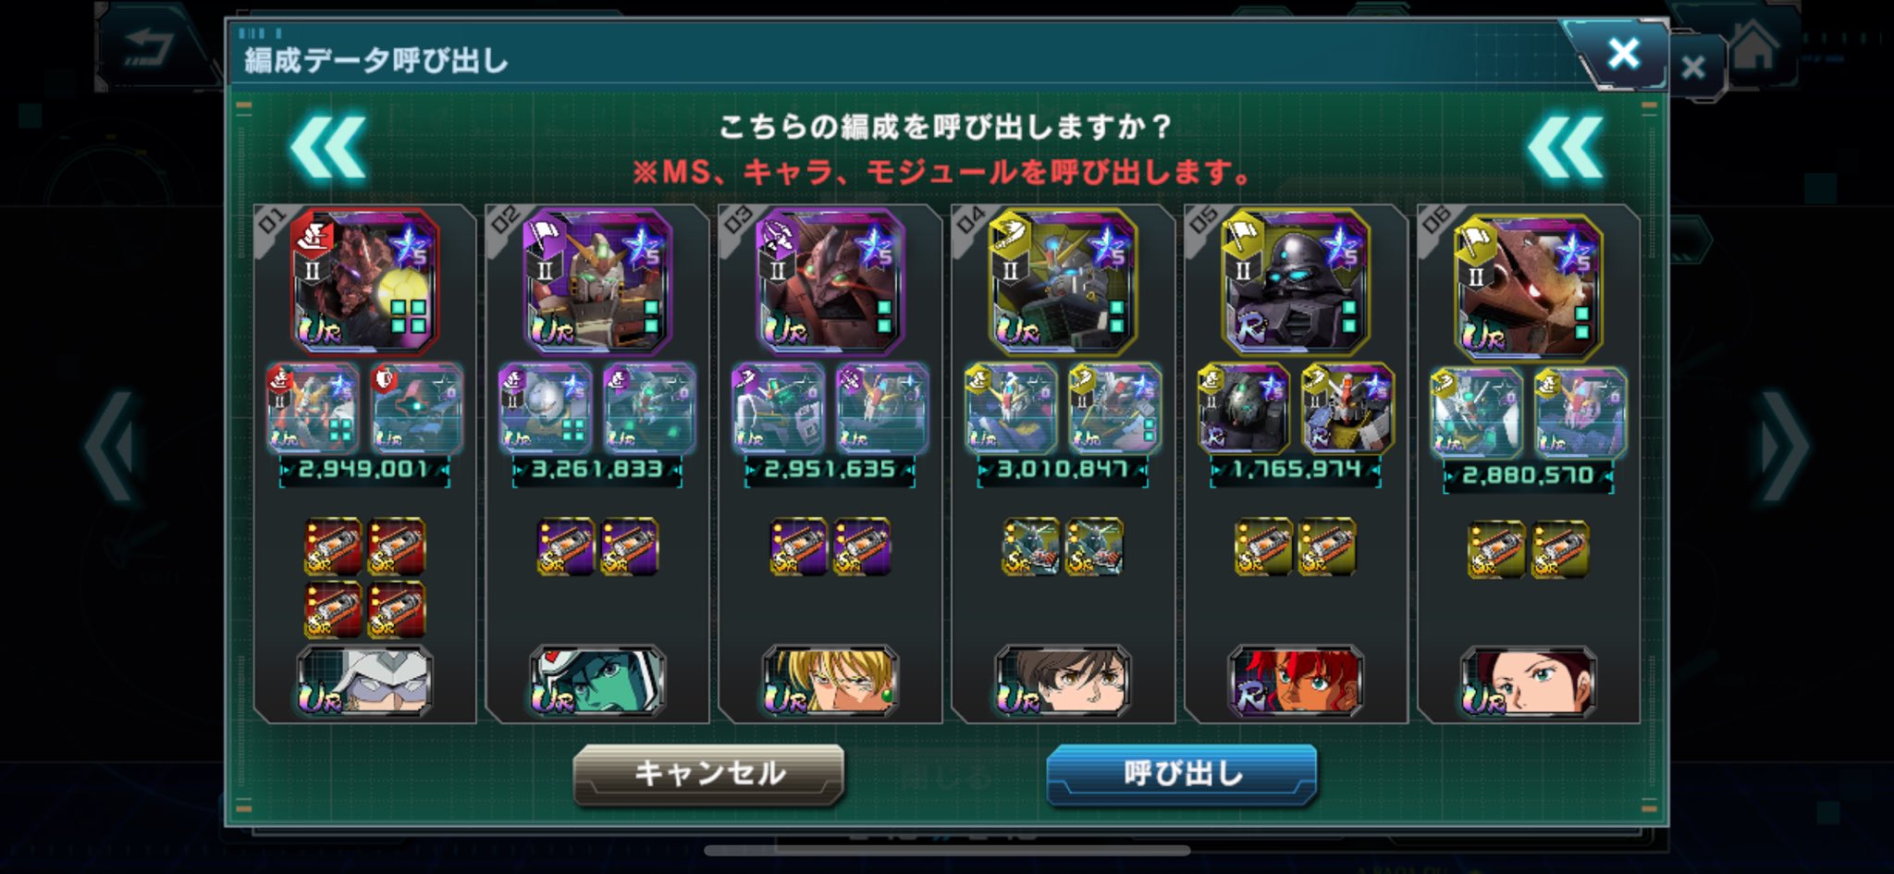Click the combat power value 3,261,833
Image resolution: width=1894 pixels, height=874 pixels.
tap(597, 470)
